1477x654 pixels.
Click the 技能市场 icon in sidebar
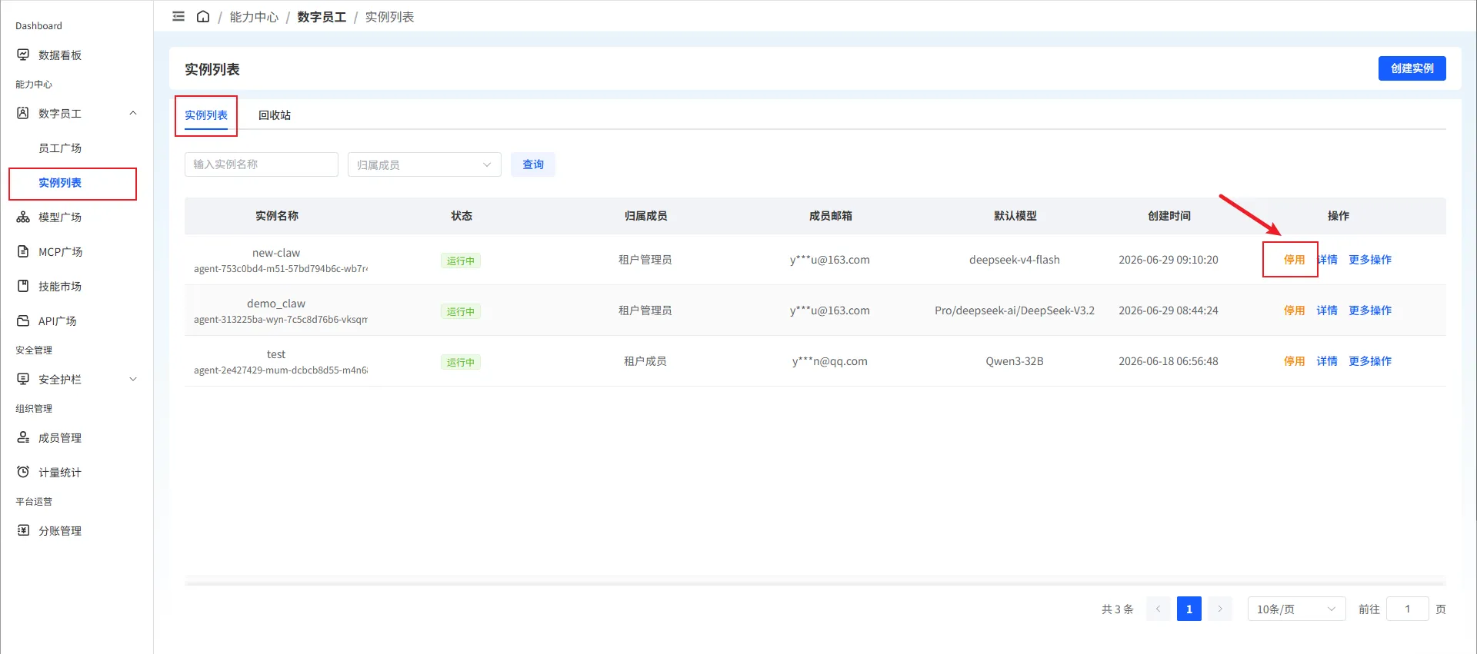coord(23,286)
